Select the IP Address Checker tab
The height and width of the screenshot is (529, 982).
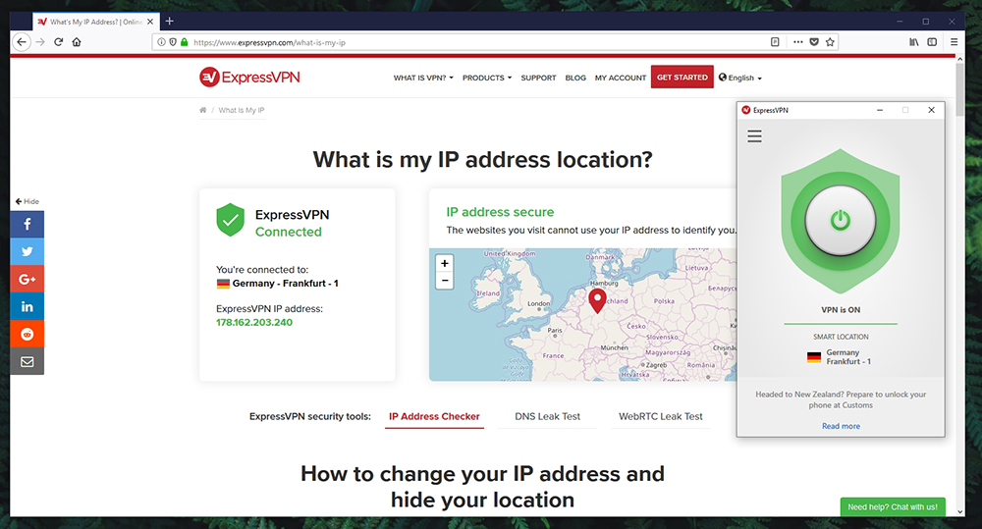434,417
